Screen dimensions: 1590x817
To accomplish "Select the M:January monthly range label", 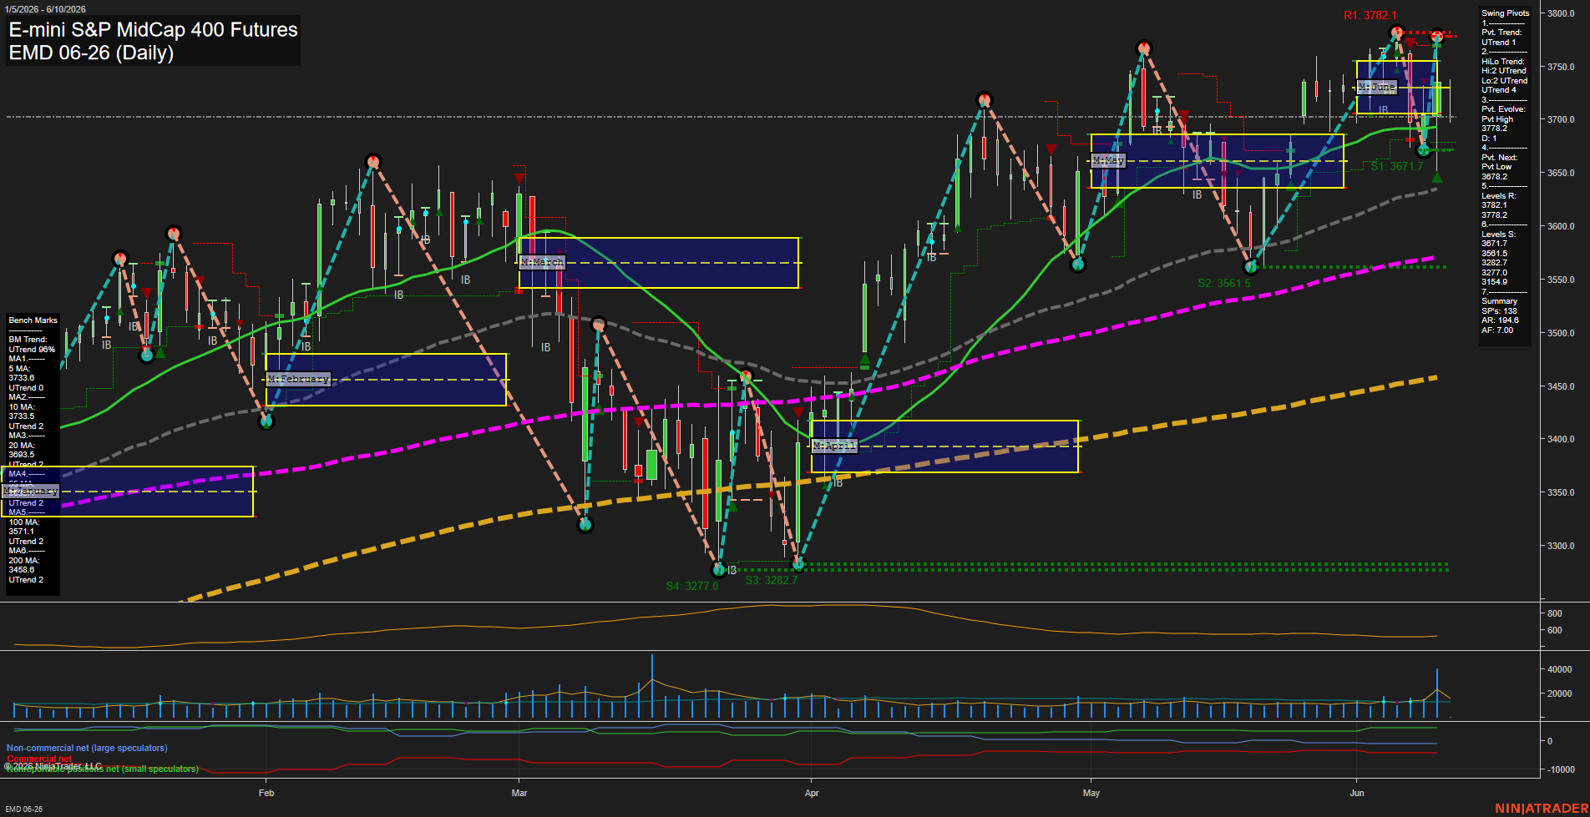I will coord(31,491).
